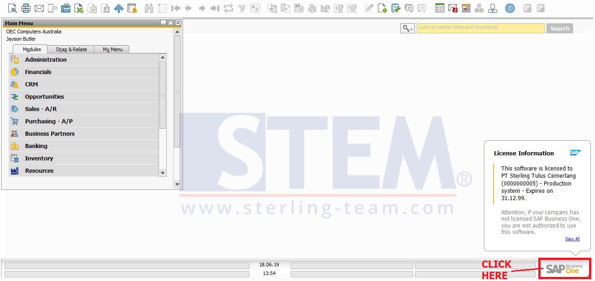Open the Business Partners module
The image size is (595, 281).
pyautogui.click(x=84, y=134)
